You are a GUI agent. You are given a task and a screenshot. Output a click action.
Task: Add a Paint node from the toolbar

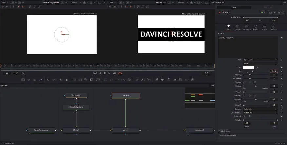[41, 80]
